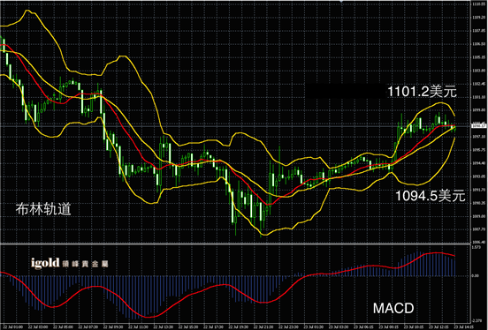Select the MACD indicator label

[x=393, y=308]
